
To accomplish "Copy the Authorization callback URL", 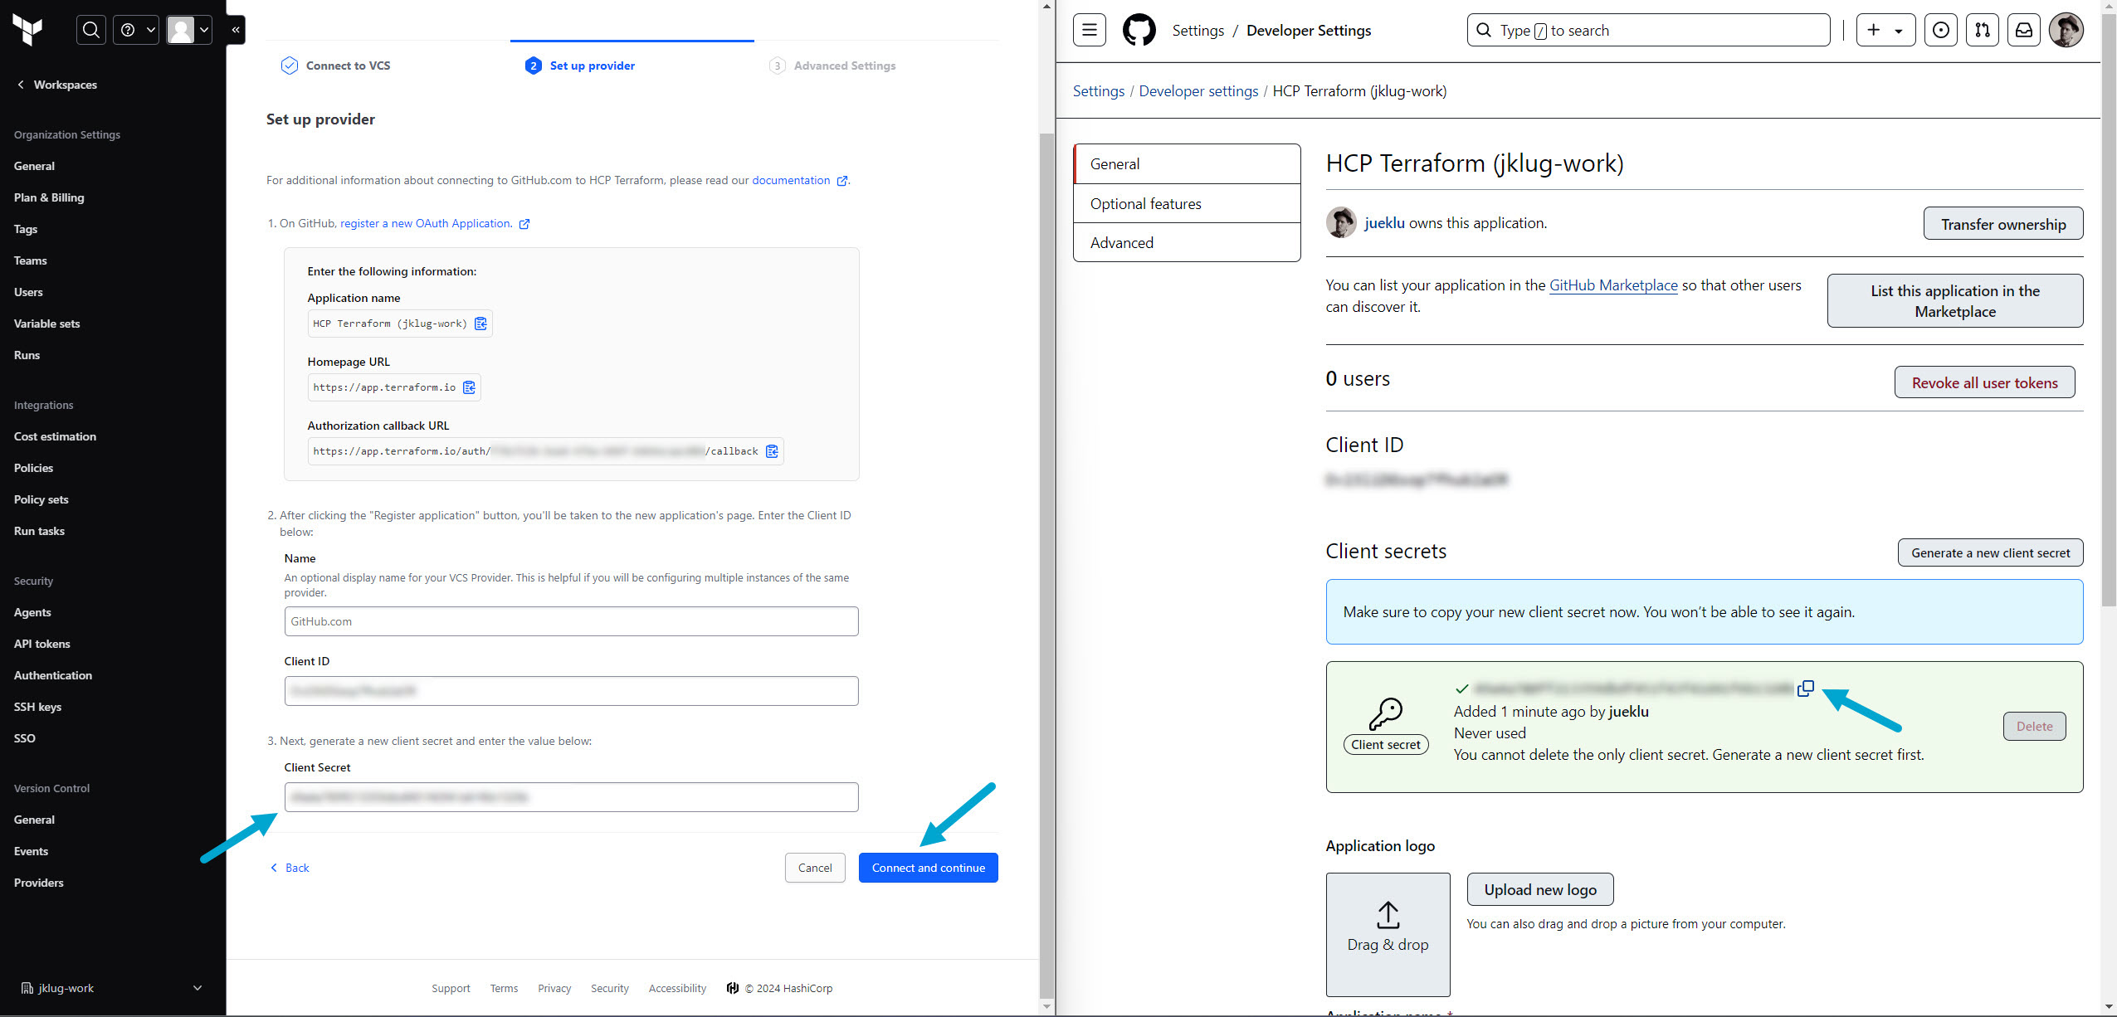I will point(772,451).
